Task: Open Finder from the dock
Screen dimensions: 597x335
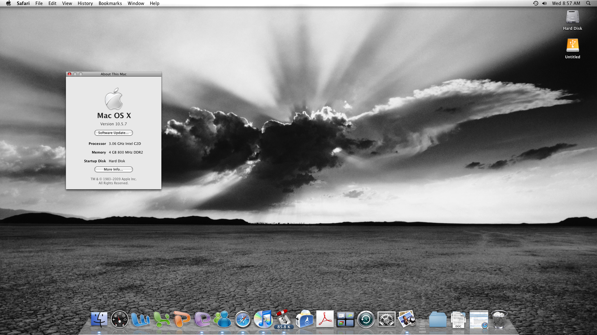Action: pos(99,319)
